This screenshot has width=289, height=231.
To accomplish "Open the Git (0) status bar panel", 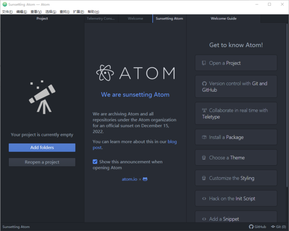I will coord(278,227).
